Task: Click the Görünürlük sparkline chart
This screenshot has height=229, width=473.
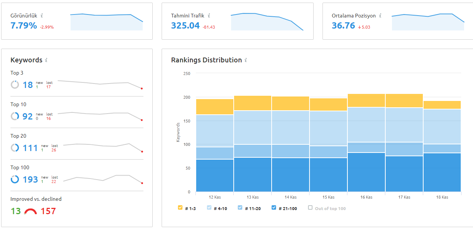Action: [x=106, y=22]
